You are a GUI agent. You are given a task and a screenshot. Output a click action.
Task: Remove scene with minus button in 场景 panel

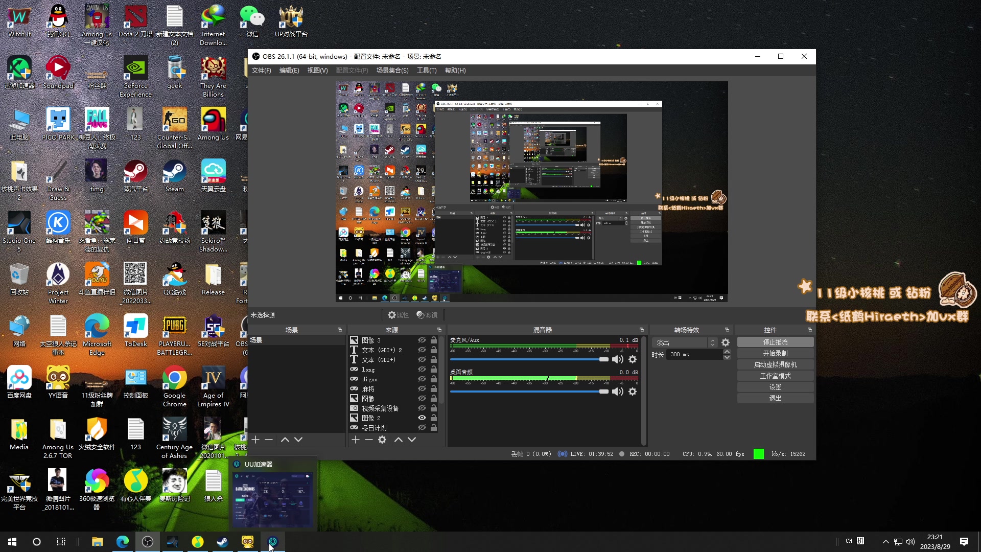tap(269, 440)
